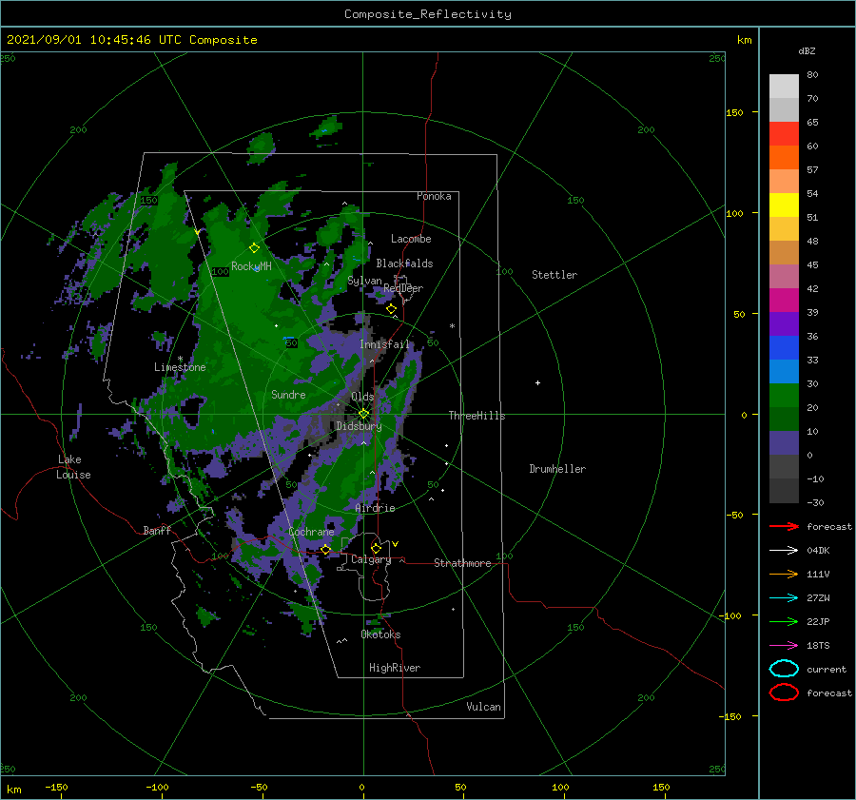856x800 pixels.
Task: Click the dBZ legend heading
Action: click(807, 50)
